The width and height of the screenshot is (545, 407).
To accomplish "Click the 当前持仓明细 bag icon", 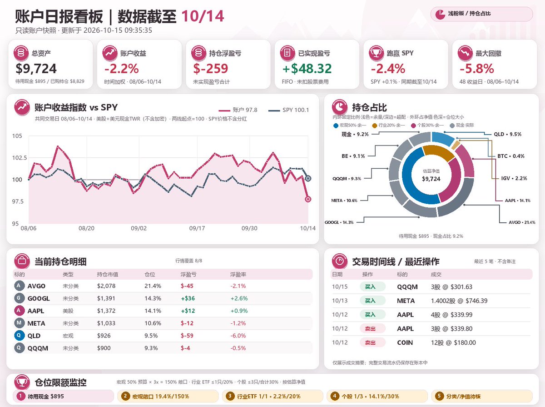I will click(x=22, y=261).
